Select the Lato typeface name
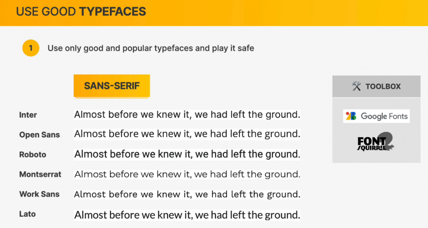The height and width of the screenshot is (228, 428). click(28, 214)
